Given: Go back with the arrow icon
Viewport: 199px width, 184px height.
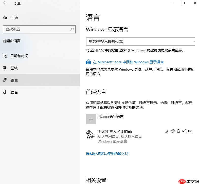Looking at the screenshot, I should pos(5,3).
